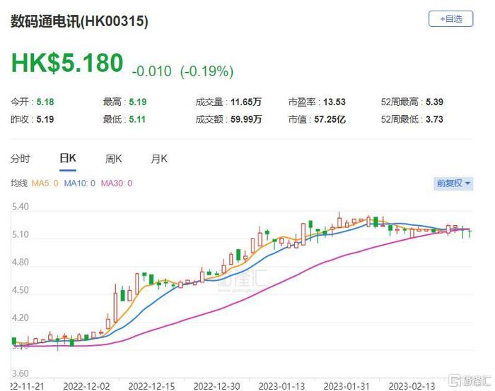Click the 5.40 price axis label
495x391 pixels.
21,207
